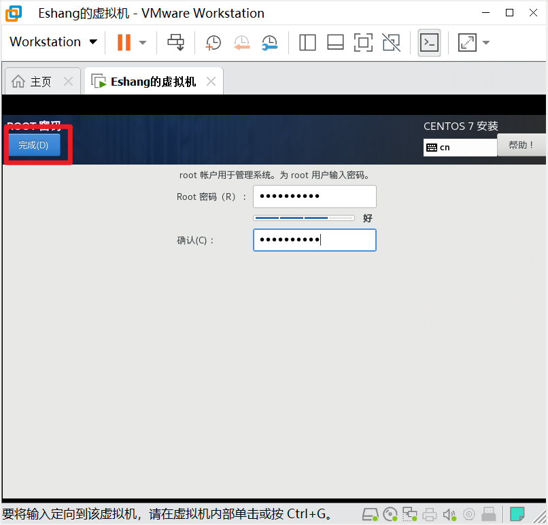Click the VMware Workstation app icon
Screen dimensions: 548x525
tap(14, 14)
